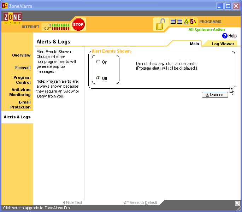
Task: Click the All Systems Active status text
Action: pos(207,30)
